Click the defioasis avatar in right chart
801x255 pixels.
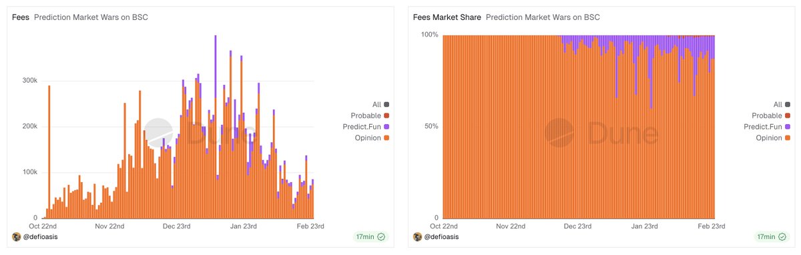tap(417, 237)
